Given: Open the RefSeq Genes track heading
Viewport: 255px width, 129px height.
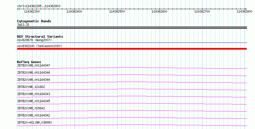Looking at the screenshot, I should click(x=29, y=62).
